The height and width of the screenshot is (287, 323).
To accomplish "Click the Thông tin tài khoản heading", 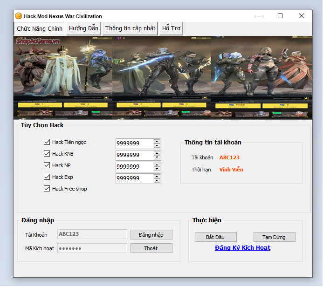I will [x=213, y=143].
